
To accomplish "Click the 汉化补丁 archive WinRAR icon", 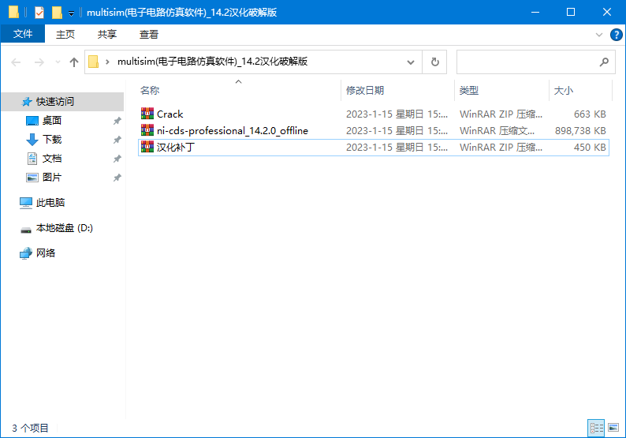I will click(x=147, y=147).
